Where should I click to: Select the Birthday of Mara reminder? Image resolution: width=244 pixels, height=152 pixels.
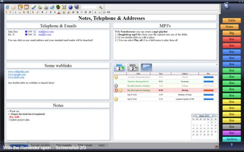tap(185, 95)
